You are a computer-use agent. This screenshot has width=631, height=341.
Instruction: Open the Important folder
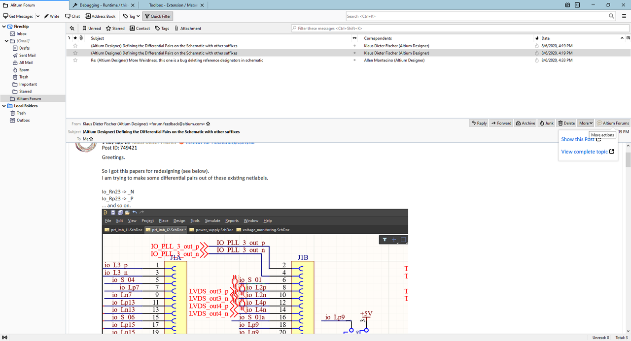tap(28, 84)
